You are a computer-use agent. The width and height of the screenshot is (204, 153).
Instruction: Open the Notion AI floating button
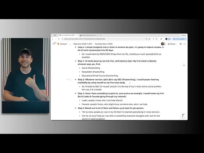tap(183, 115)
